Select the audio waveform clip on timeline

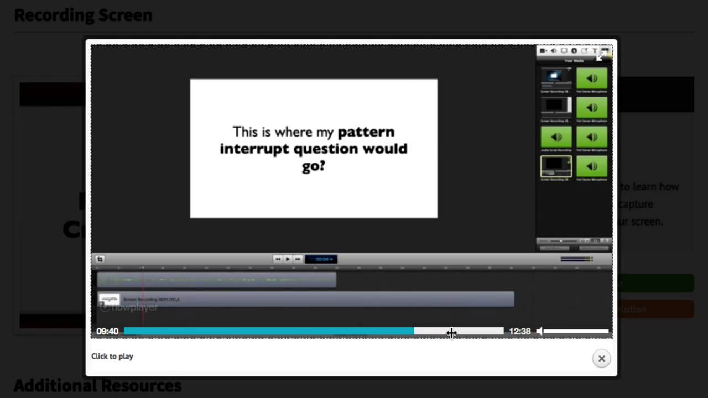216,280
